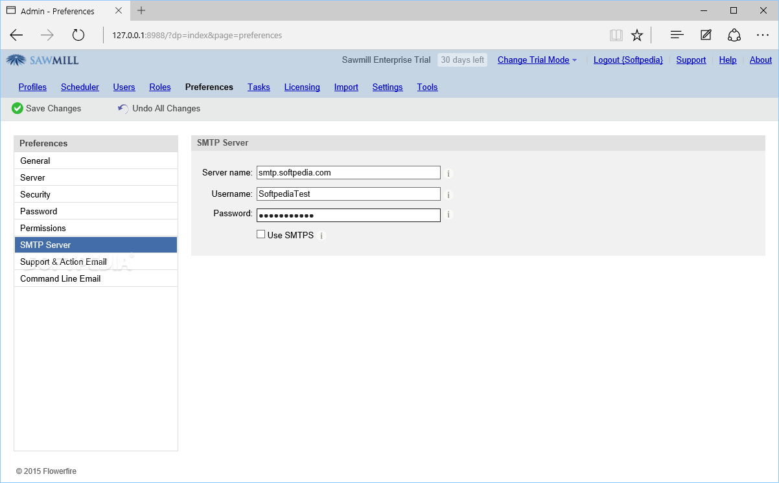The height and width of the screenshot is (483, 779).
Task: Click the Sawmill logo
Action: point(43,60)
